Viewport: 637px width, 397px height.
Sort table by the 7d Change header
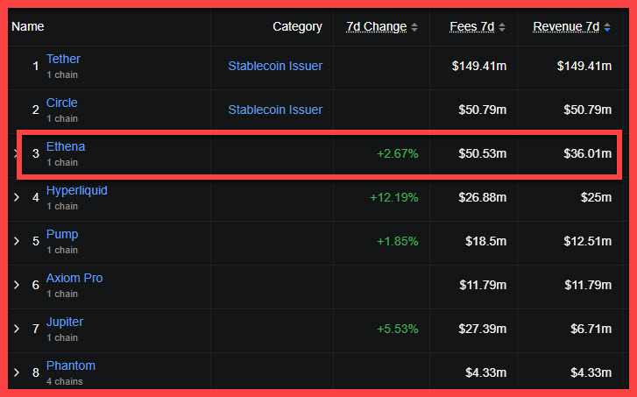click(x=376, y=26)
